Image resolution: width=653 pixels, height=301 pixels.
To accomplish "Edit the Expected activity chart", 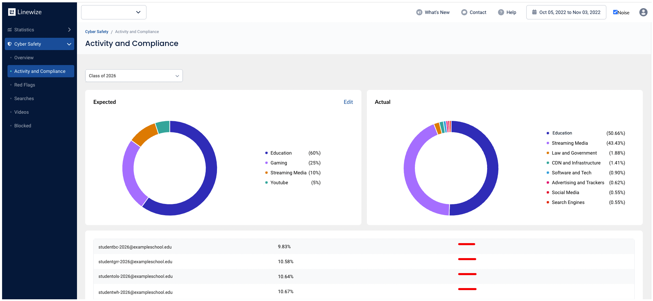I will tap(348, 102).
